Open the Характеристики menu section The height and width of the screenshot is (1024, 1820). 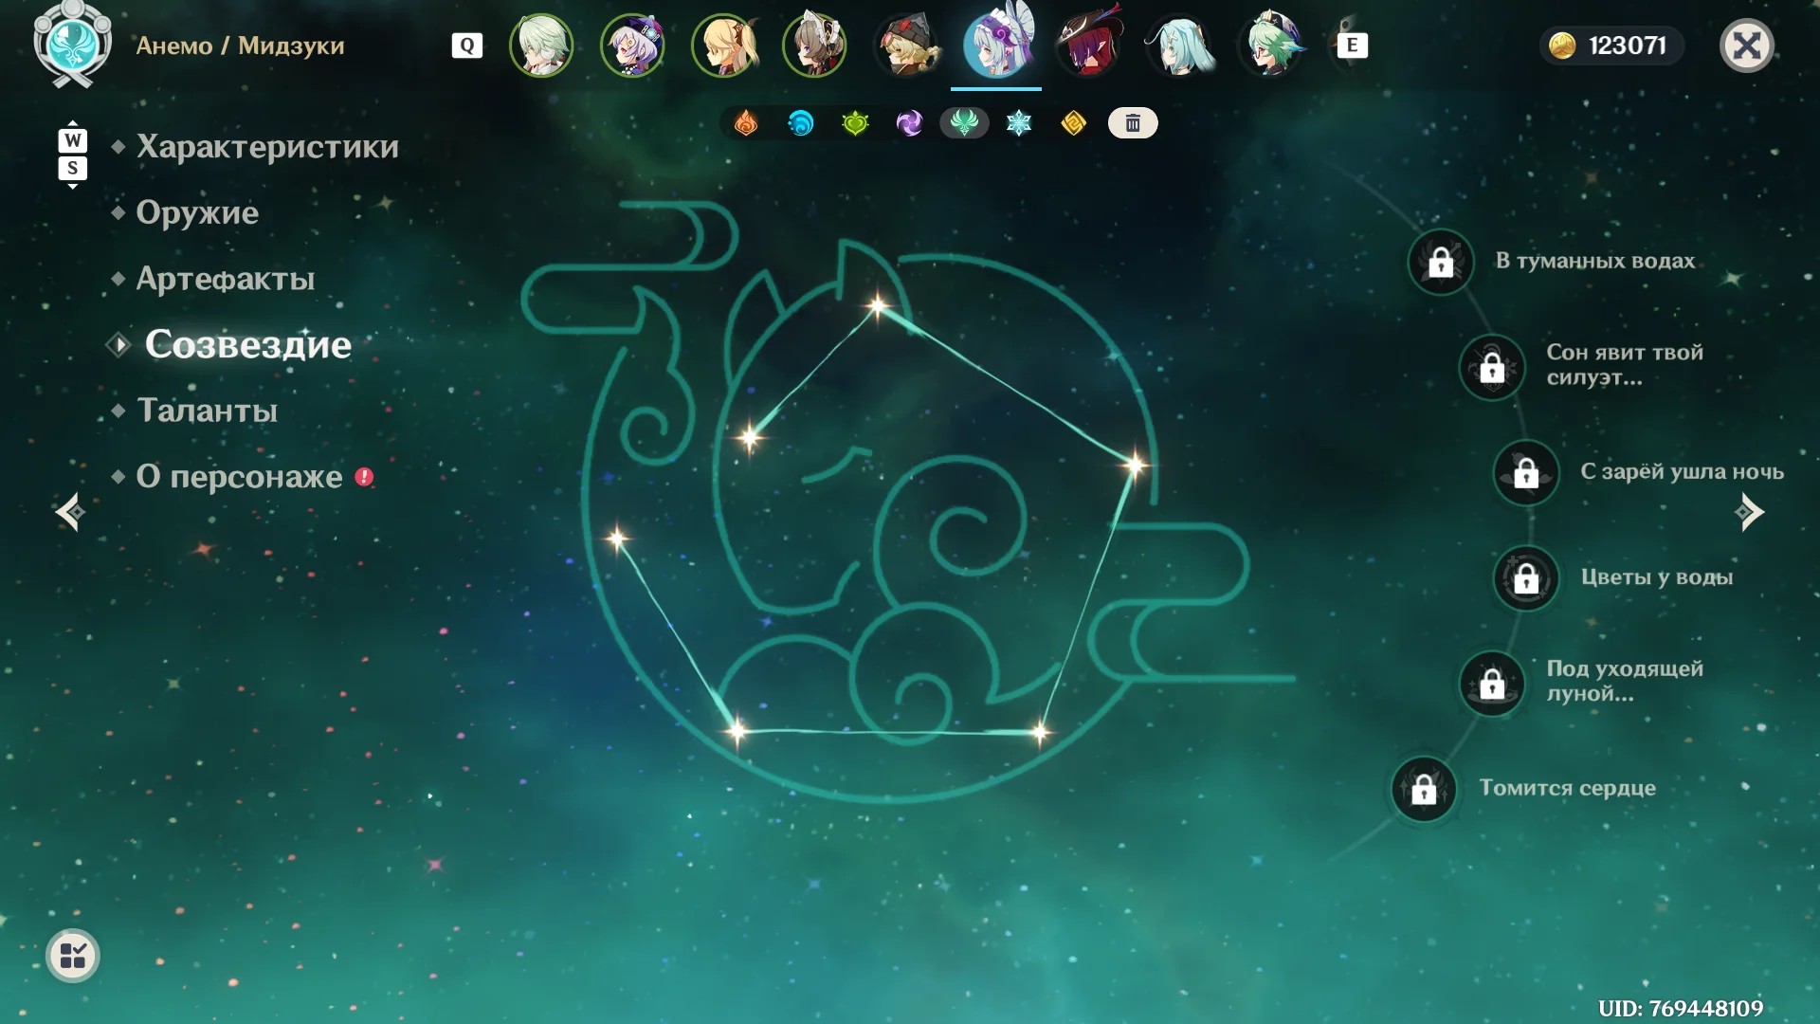point(267,147)
